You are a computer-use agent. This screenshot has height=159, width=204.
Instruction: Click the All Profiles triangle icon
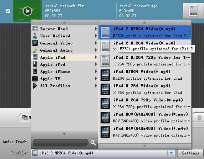tap(35, 86)
